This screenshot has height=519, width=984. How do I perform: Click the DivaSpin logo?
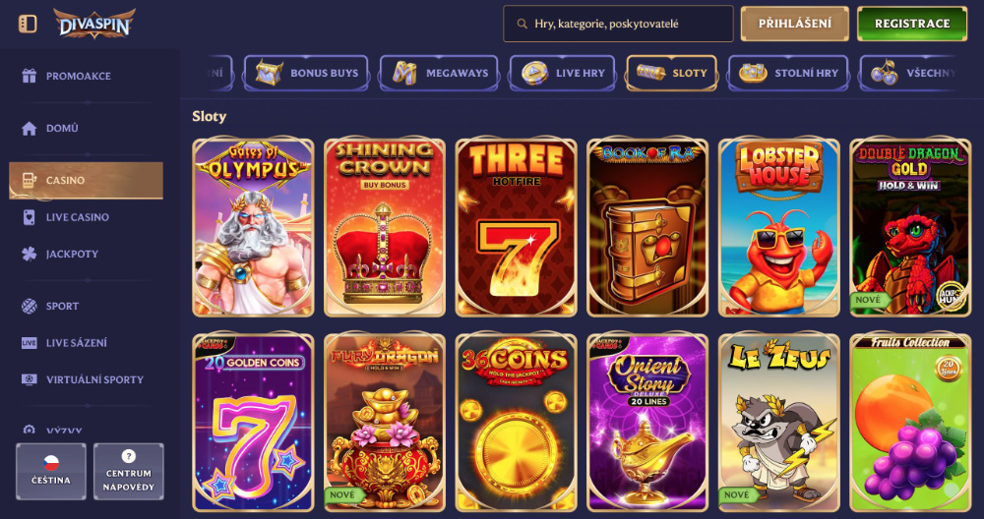point(94,24)
